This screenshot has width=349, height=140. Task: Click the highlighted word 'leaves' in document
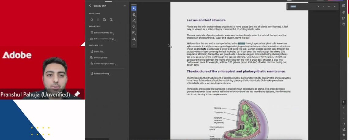(x=241, y=43)
